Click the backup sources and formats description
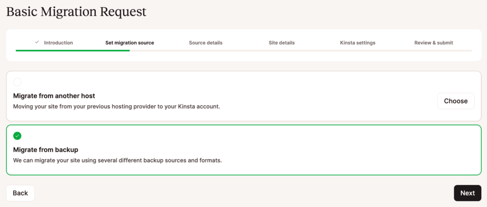Screen dimensions: 487x207 click(117, 160)
